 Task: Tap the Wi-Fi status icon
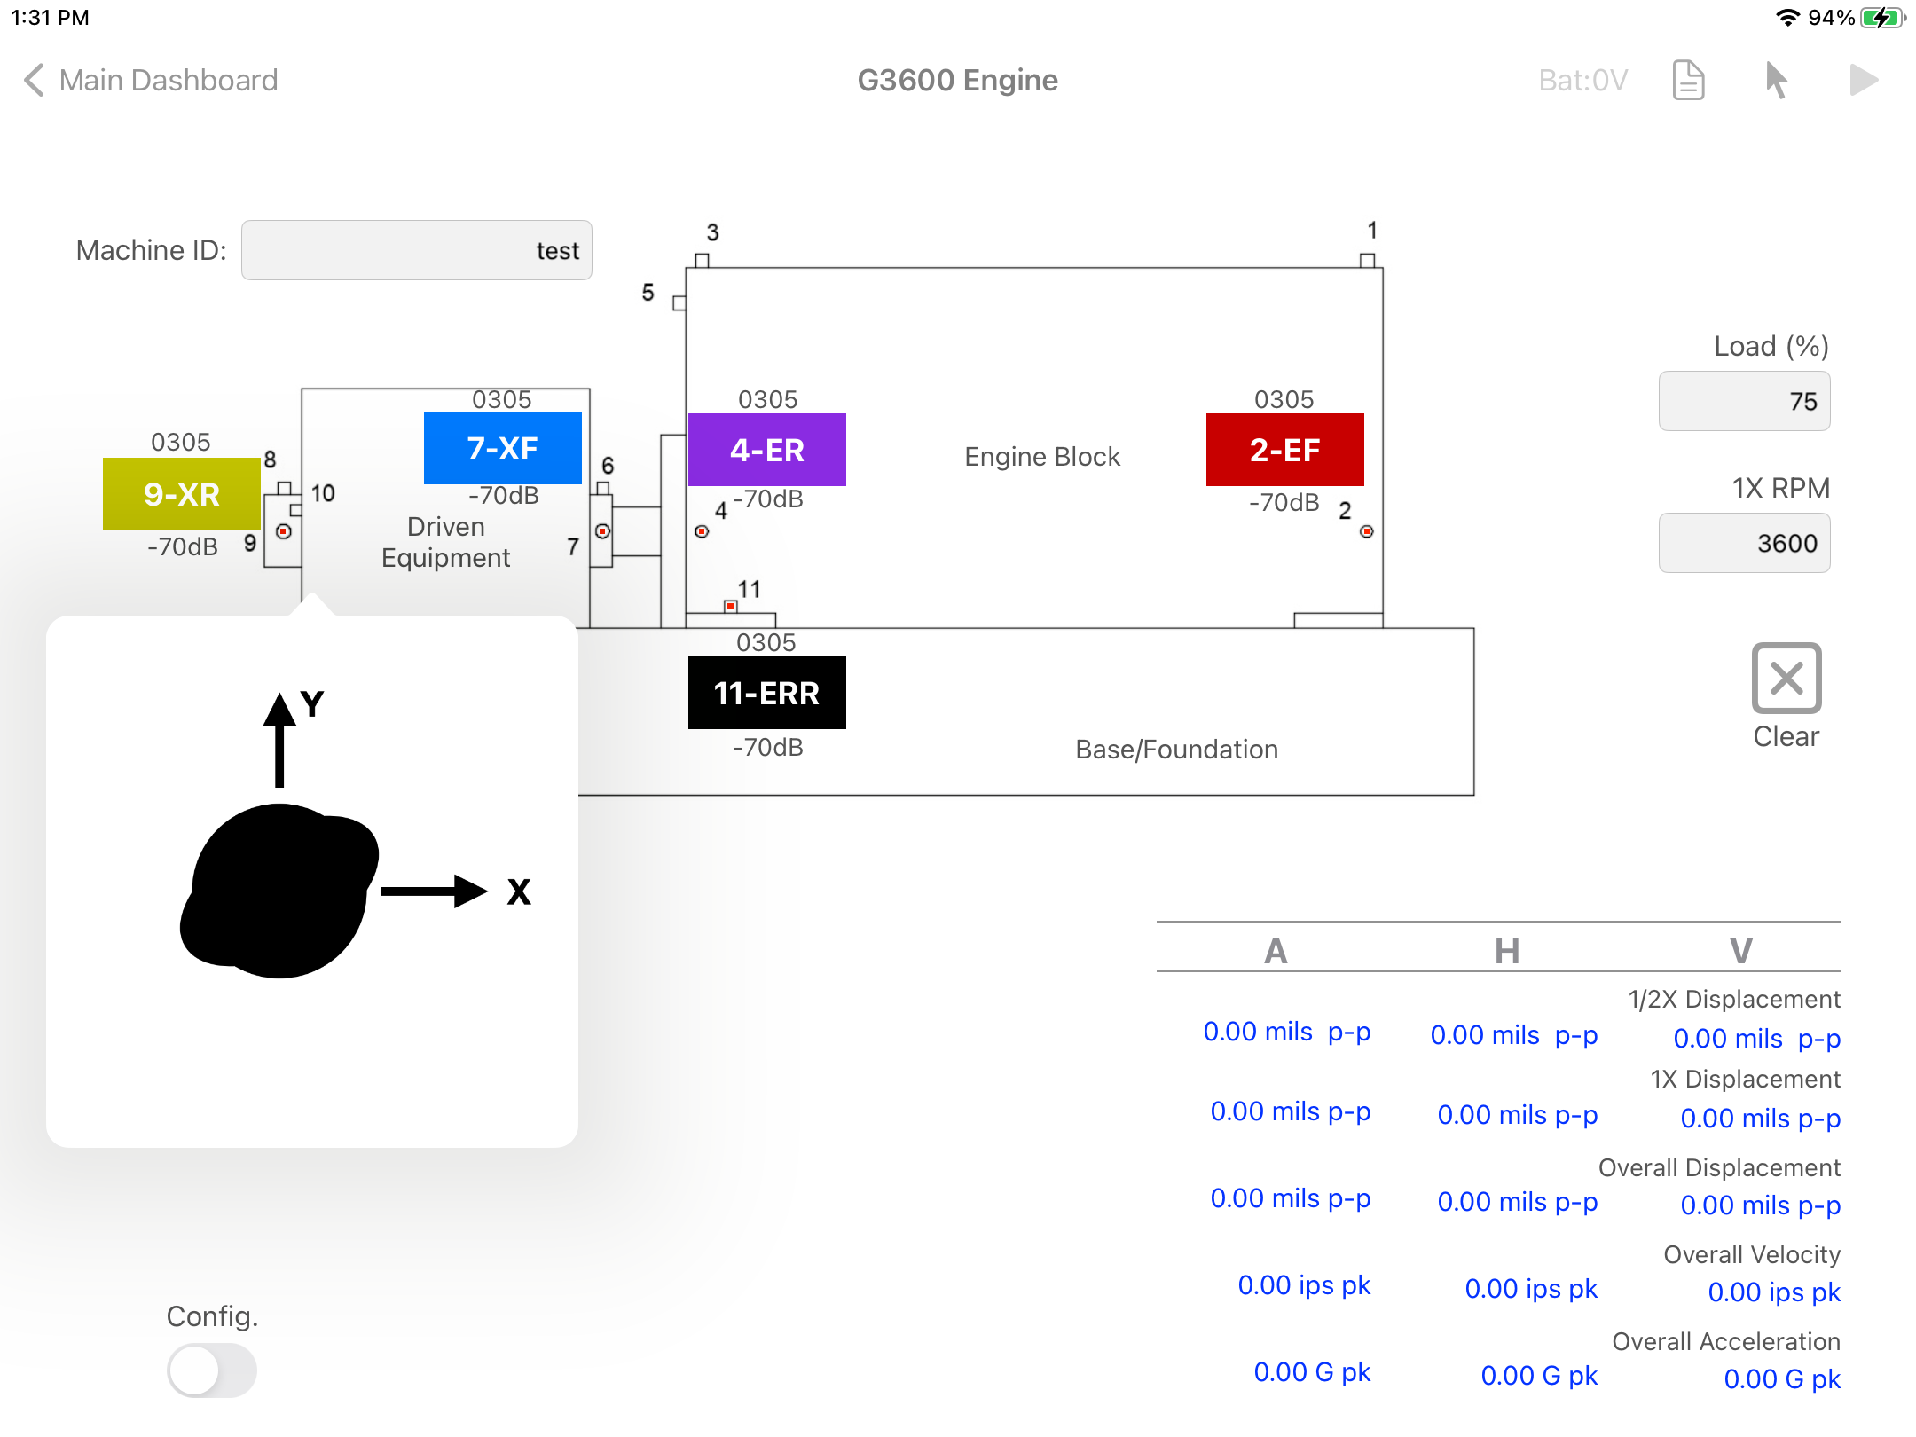[1787, 17]
